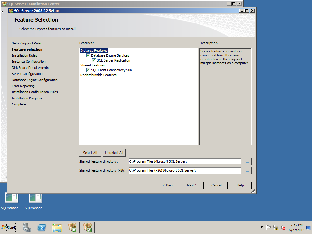Image resolution: width=312 pixels, height=234 pixels.
Task: Open the first SQLManage desktop icon
Action: pyautogui.click(x=12, y=201)
